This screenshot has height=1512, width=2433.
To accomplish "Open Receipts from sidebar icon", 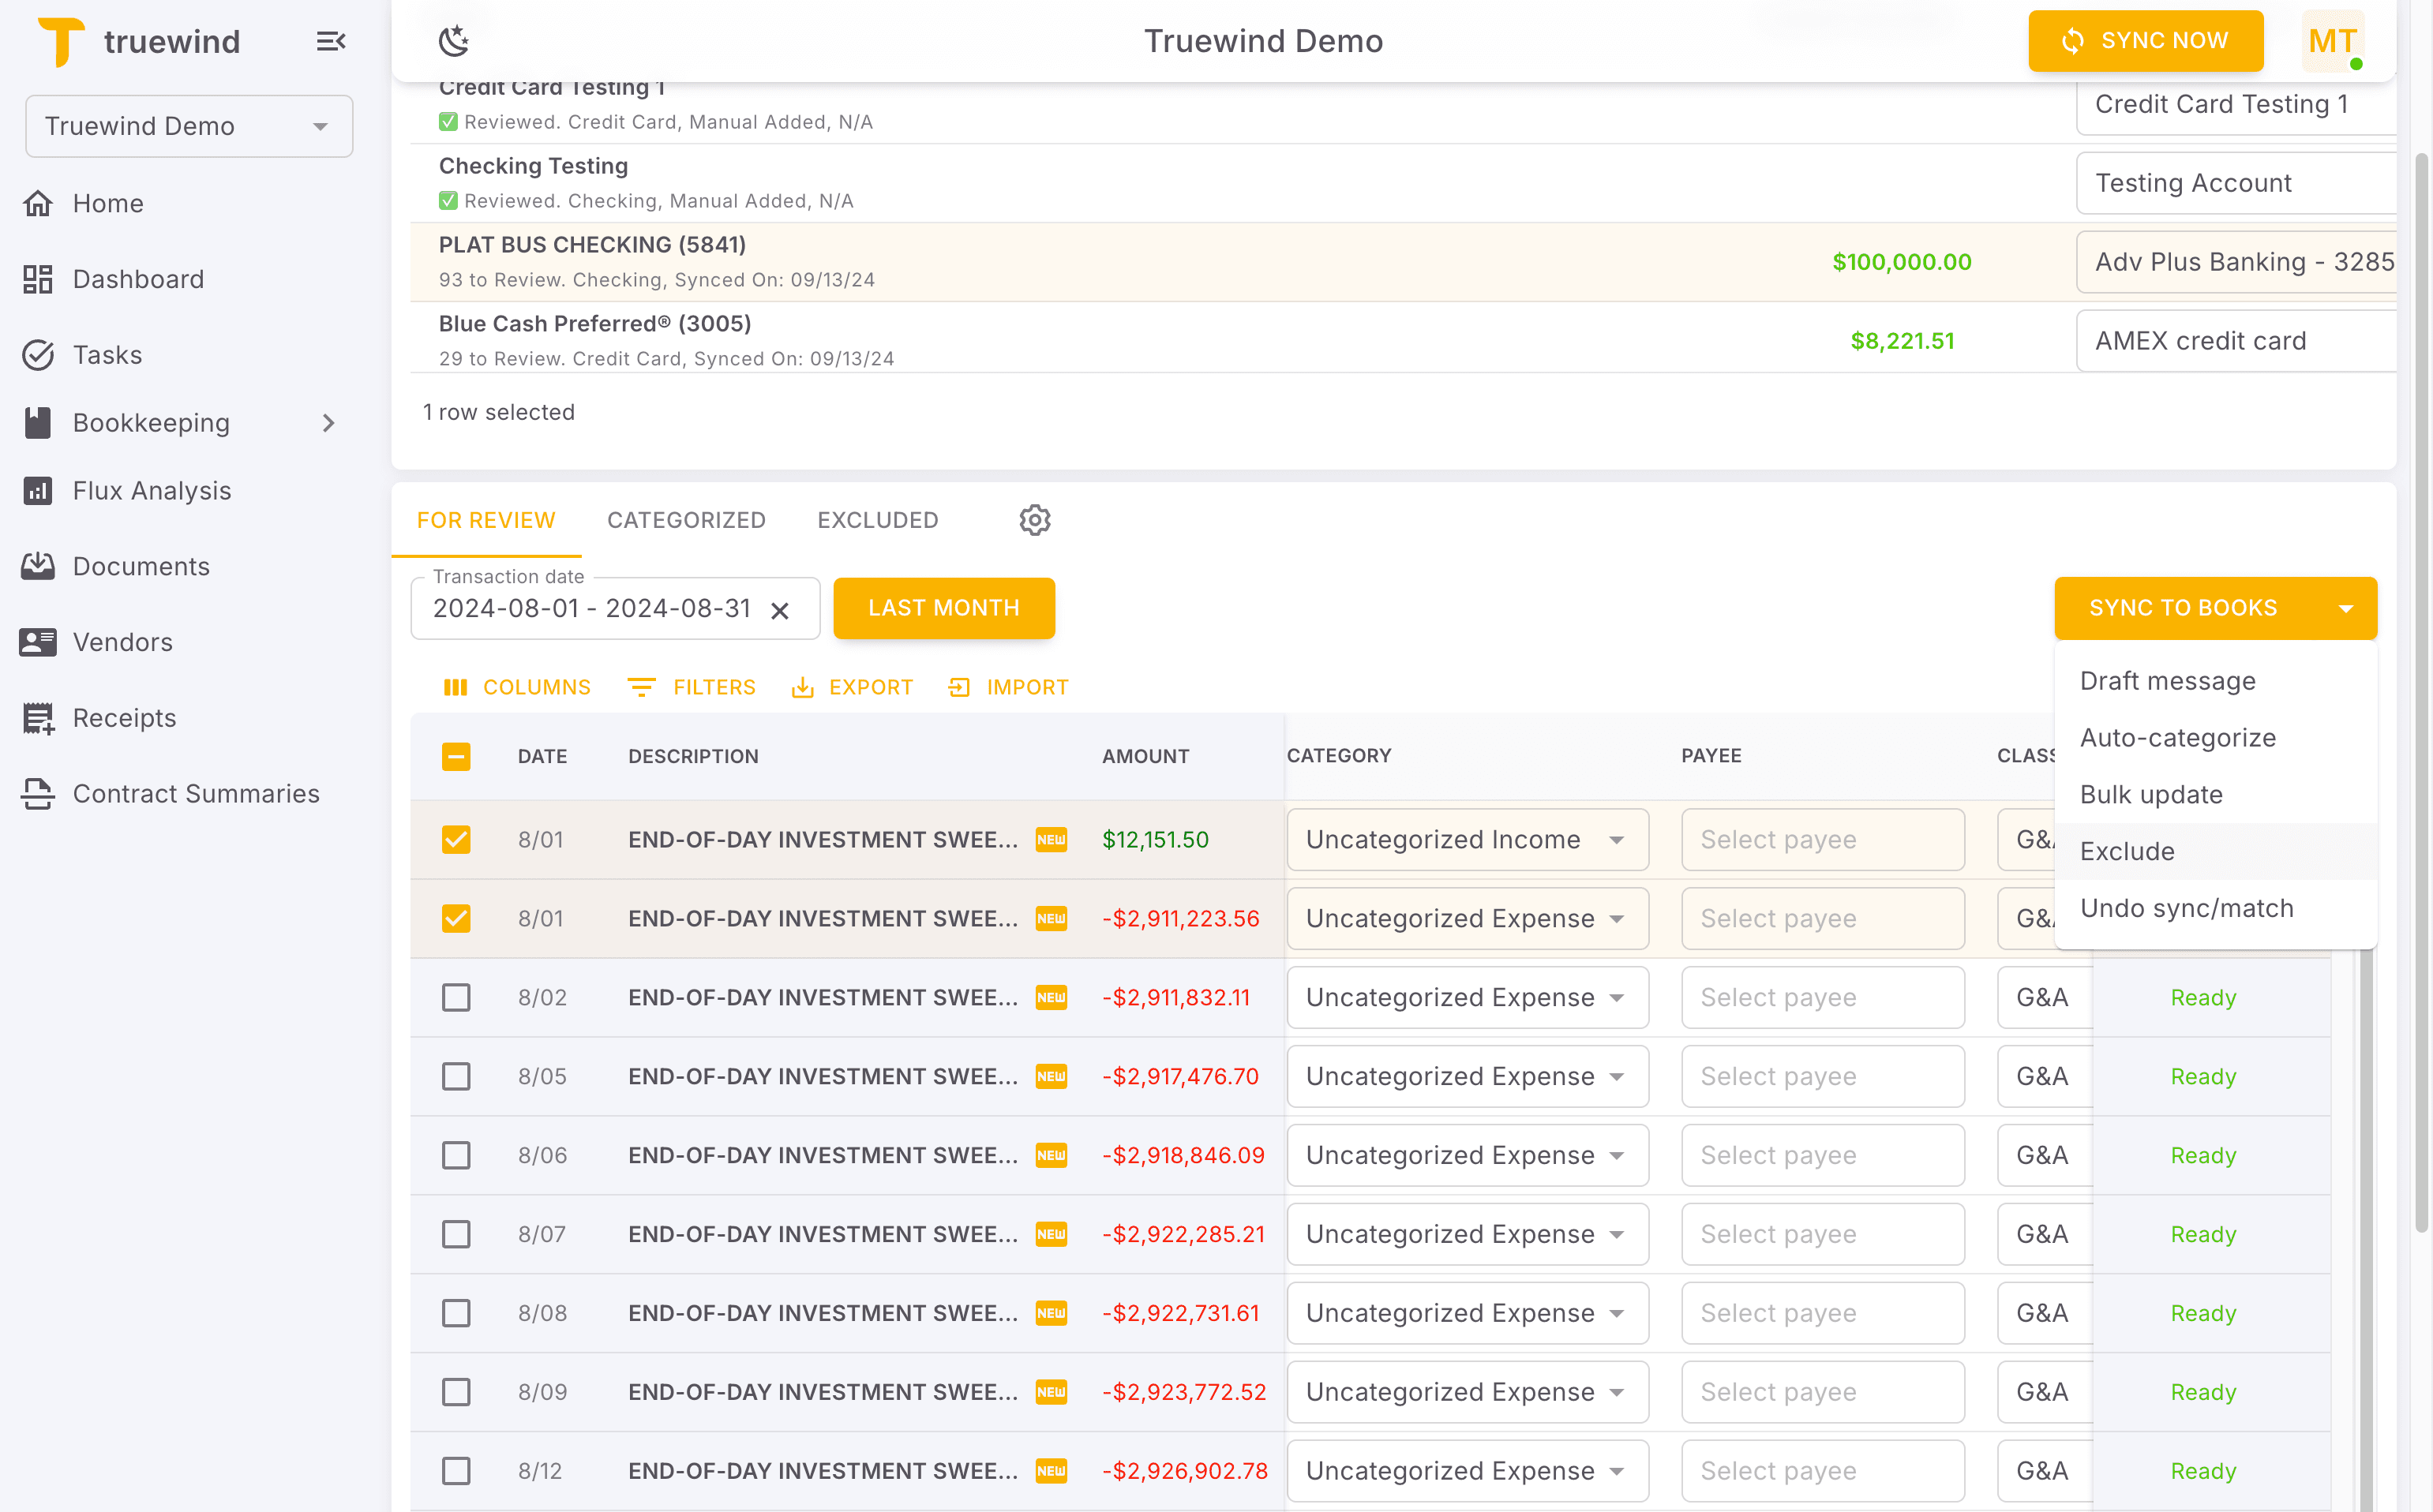I will pyautogui.click(x=38, y=718).
